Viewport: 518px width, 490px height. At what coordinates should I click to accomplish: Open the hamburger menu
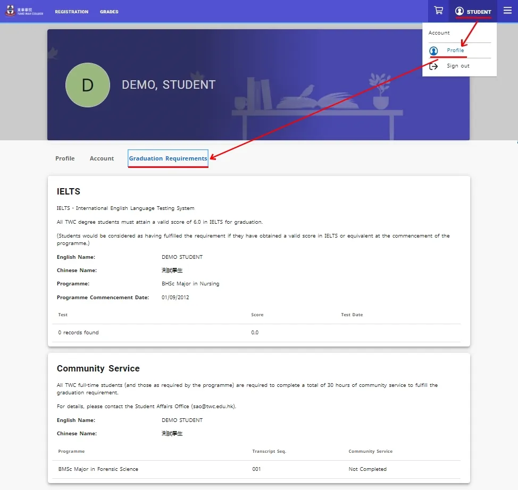(507, 11)
